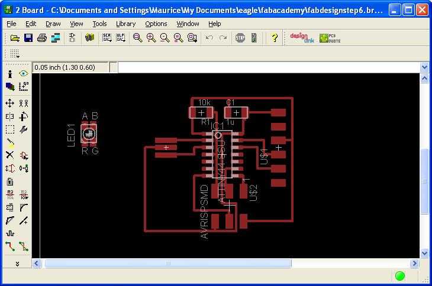The height and width of the screenshot is (286, 432).
Task: Click the Use library books icon
Action: point(89,37)
